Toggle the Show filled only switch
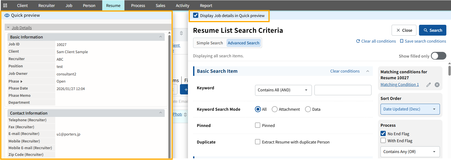Viewport: 451px width, 160px height. (x=438, y=56)
